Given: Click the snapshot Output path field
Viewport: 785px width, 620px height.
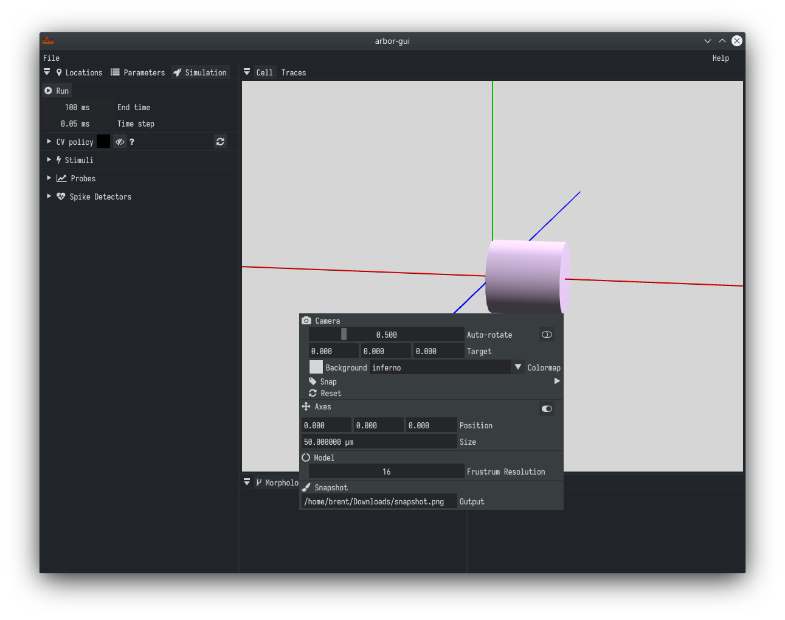Looking at the screenshot, I should tap(379, 501).
